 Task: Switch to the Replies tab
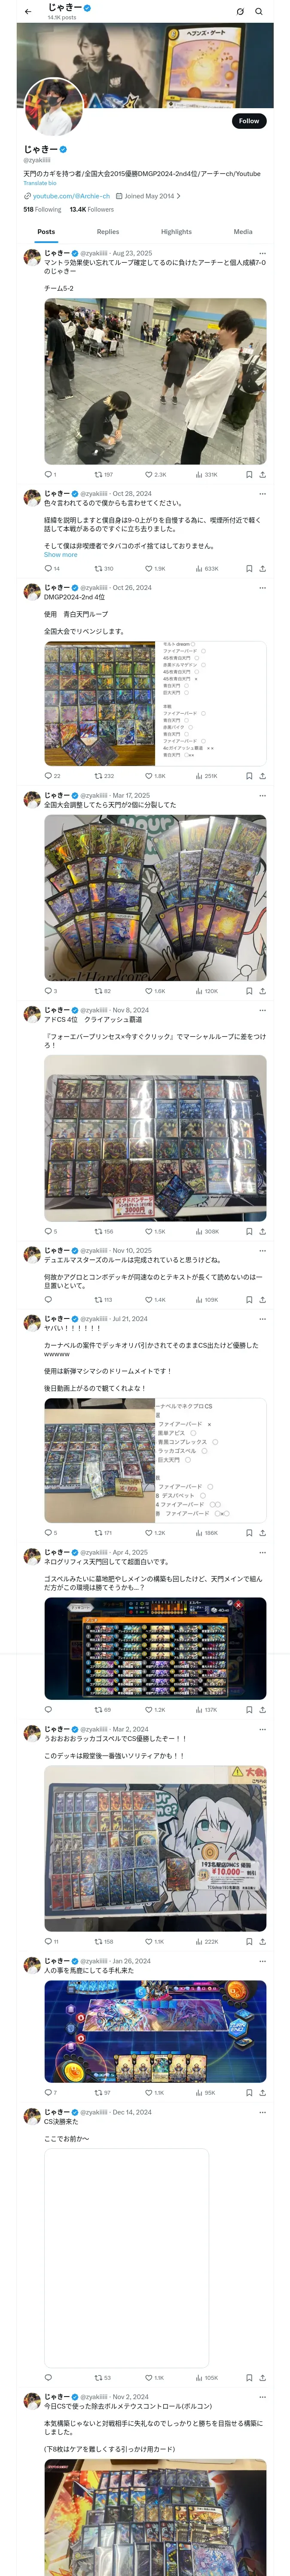point(108,231)
